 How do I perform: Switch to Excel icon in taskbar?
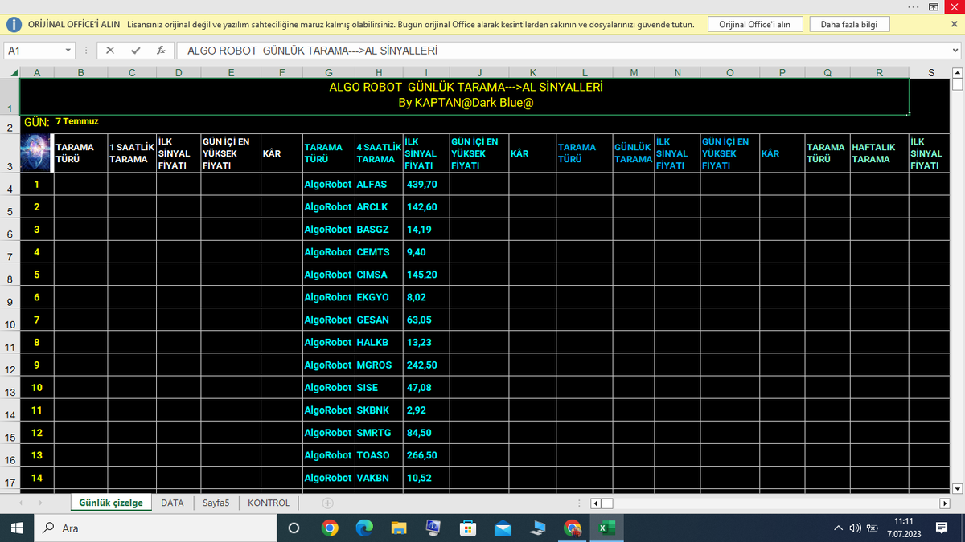point(606,528)
